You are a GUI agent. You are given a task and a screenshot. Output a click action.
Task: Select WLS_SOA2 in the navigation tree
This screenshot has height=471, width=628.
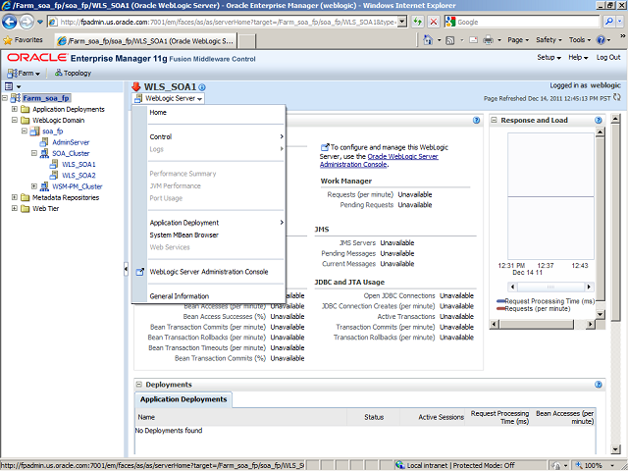[78, 175]
